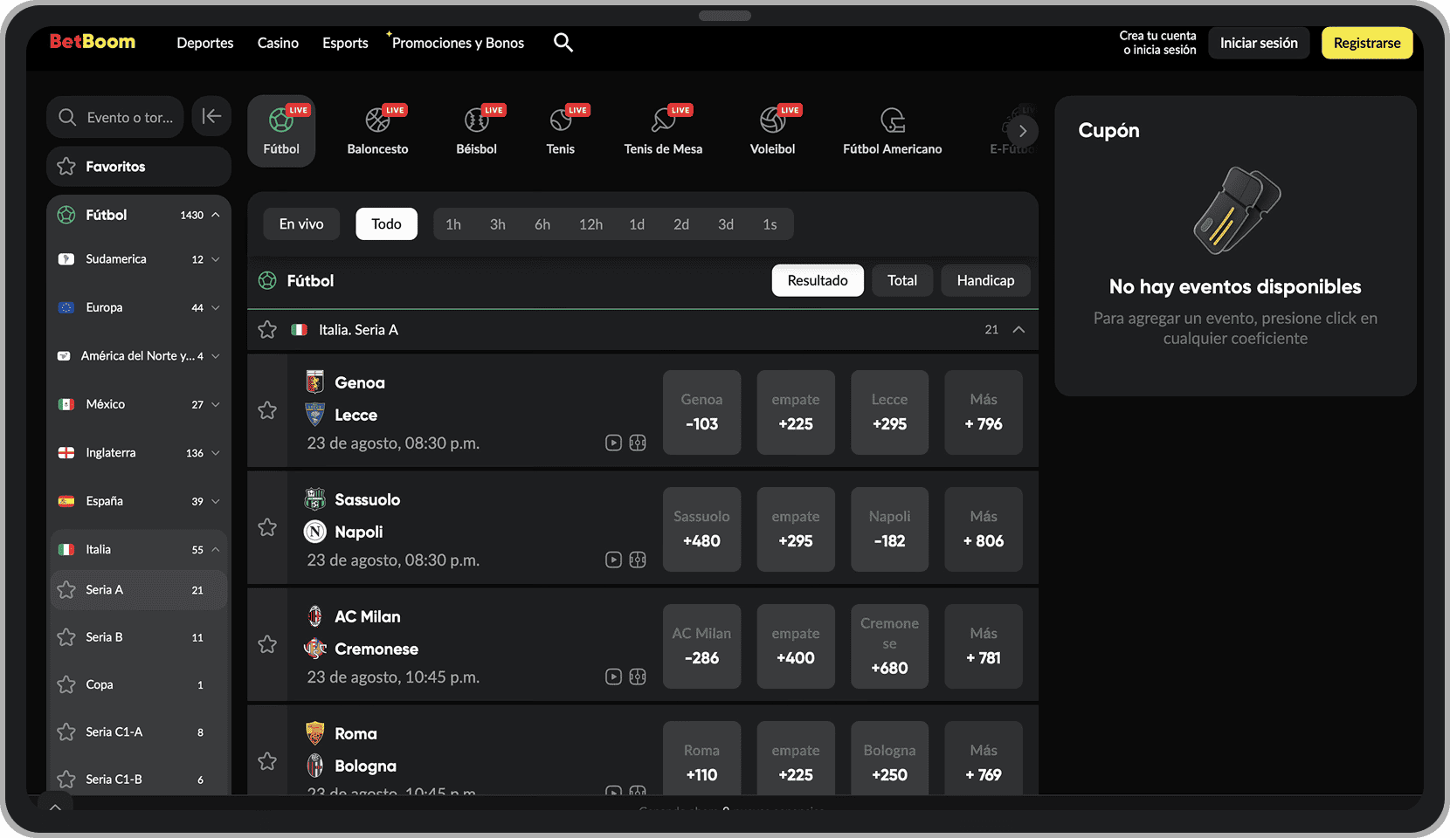
Task: Filter events to 1s
Action: click(770, 224)
